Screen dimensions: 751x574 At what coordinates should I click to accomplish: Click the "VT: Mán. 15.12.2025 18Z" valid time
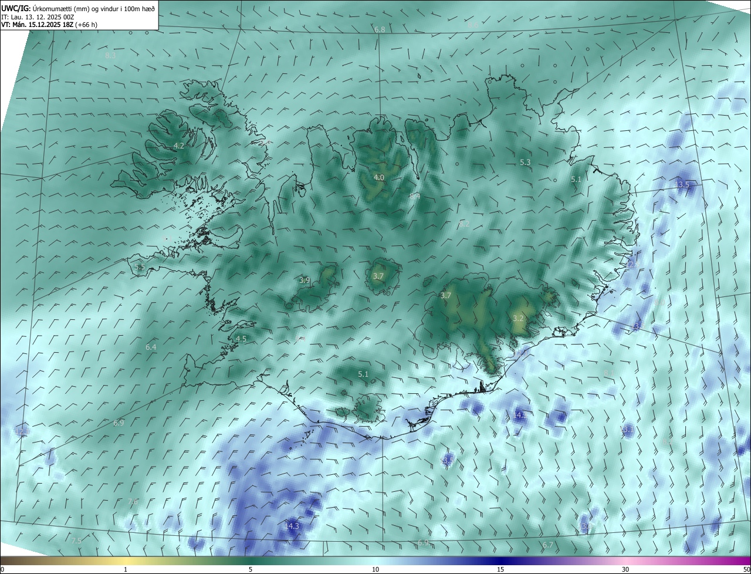pos(37,25)
